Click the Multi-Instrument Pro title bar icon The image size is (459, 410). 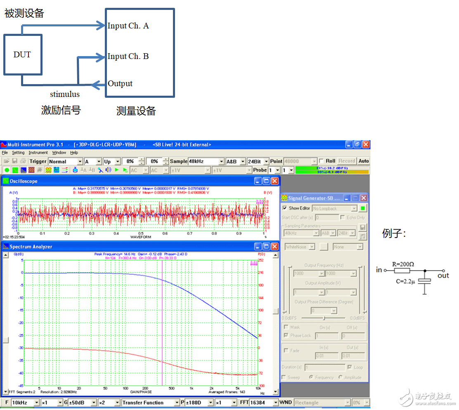coord(4,144)
